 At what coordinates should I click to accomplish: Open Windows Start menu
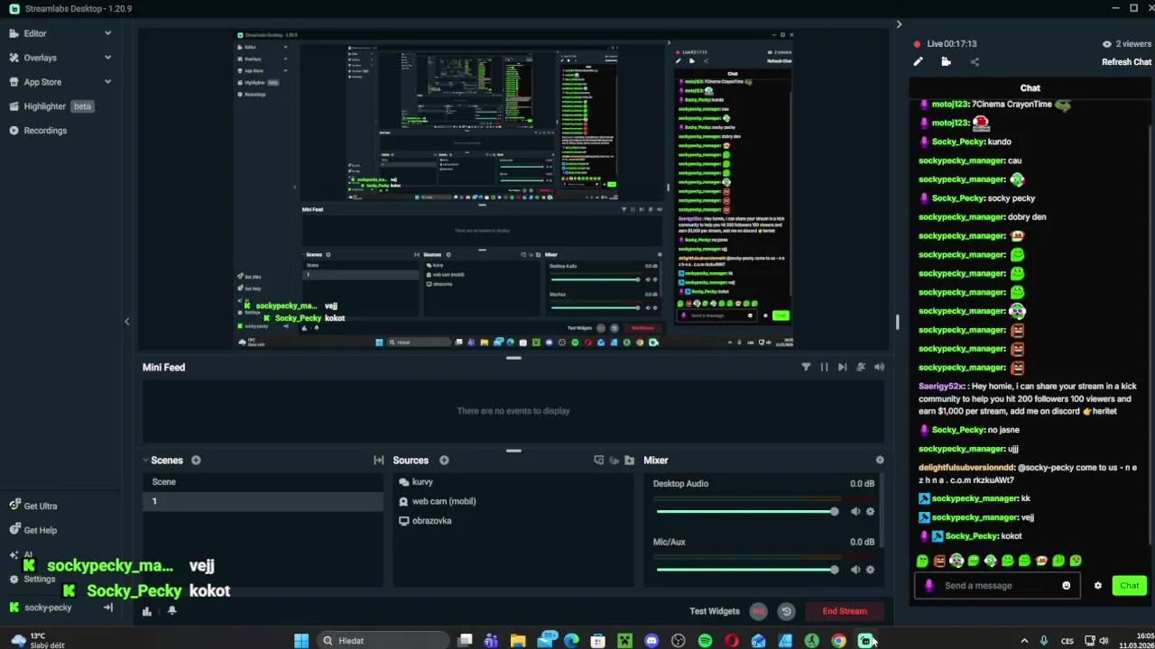tap(301, 641)
